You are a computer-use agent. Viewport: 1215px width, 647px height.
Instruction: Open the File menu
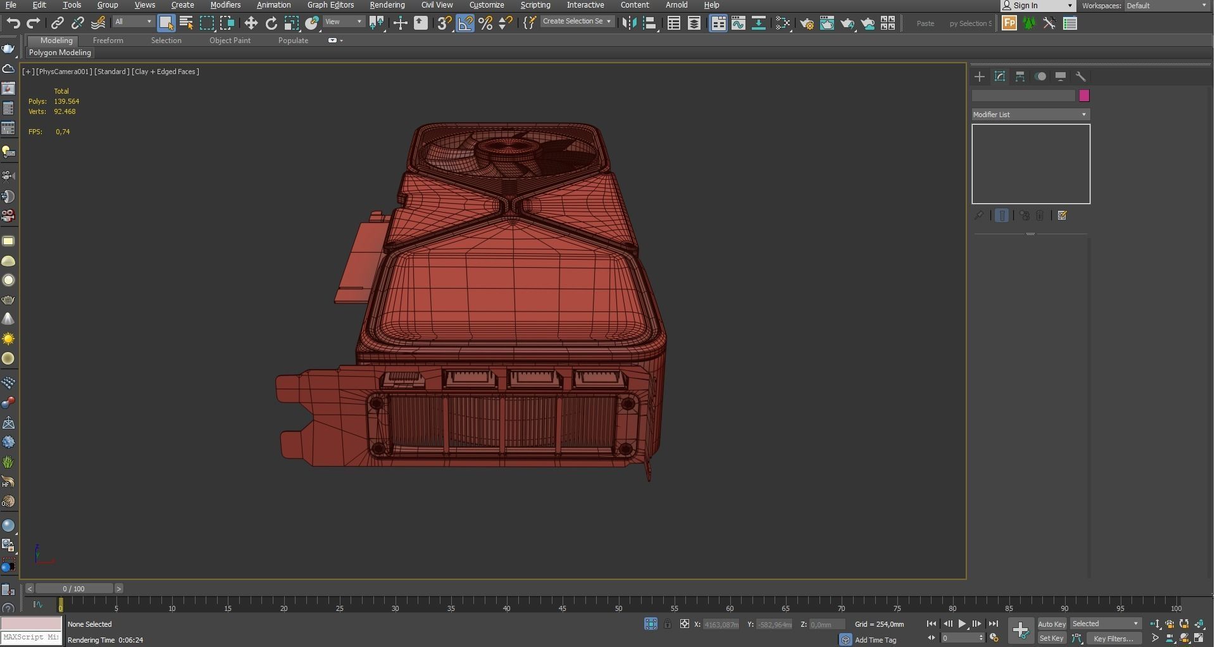[x=11, y=5]
